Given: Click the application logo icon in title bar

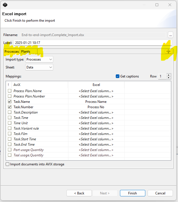Looking at the screenshot, I should [5, 5].
